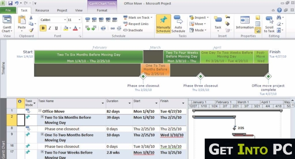Screen dimensions: 295x159
Task: Click the Help question mark icon
Action: point(279,10)
